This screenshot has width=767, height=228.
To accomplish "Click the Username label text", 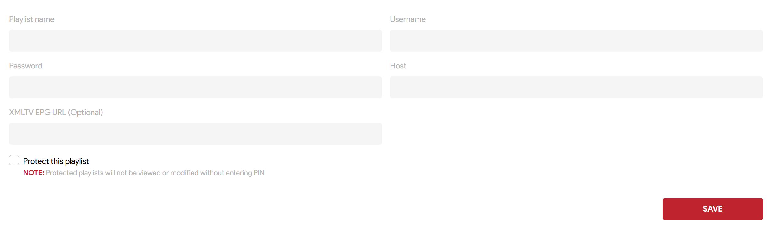I will (407, 19).
